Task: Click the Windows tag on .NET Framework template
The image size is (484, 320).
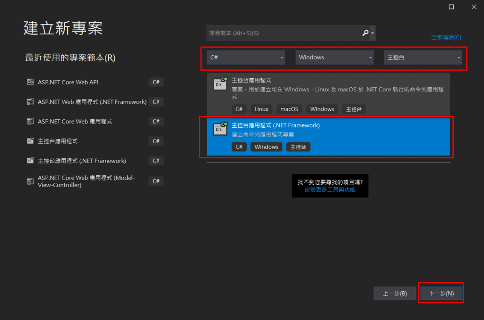Action: pos(266,147)
